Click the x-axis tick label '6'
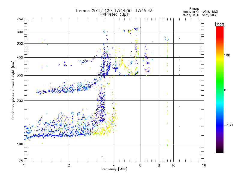The height and width of the screenshot is (180, 240). tap(140, 165)
